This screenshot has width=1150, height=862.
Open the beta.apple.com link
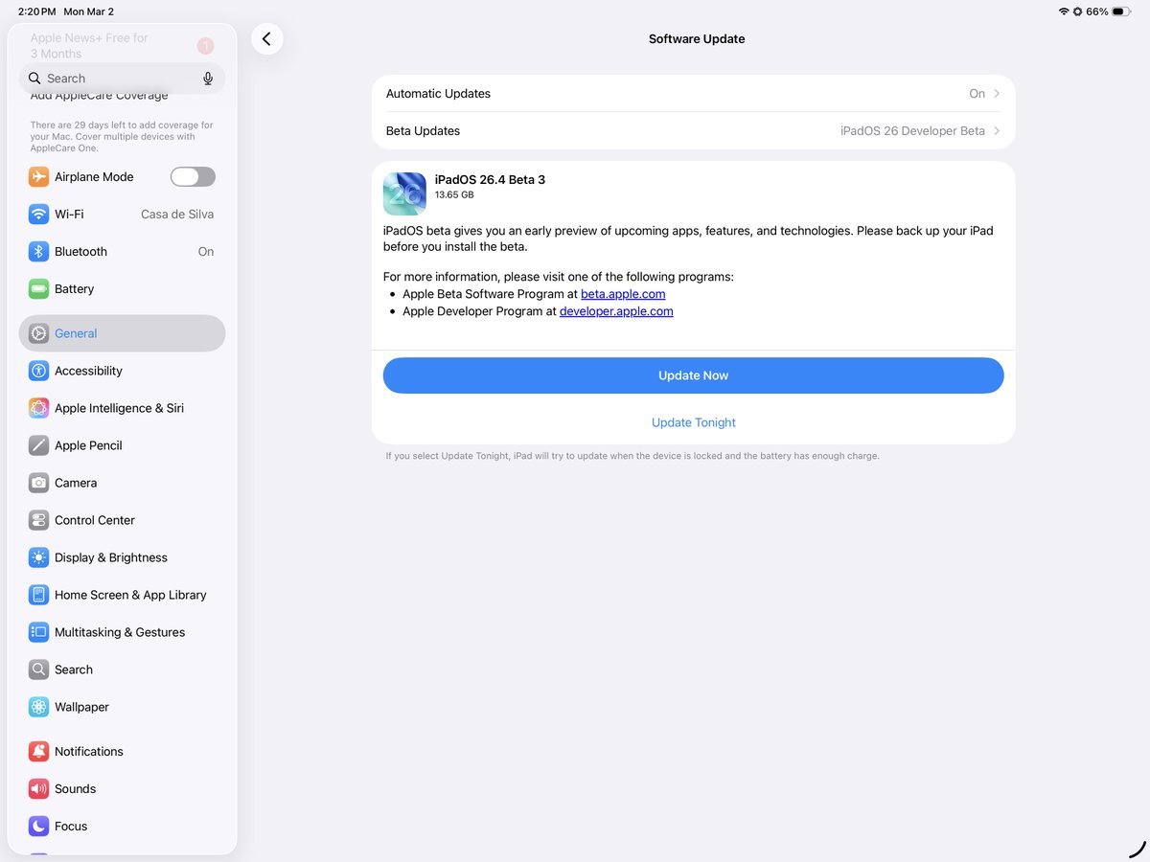(623, 294)
